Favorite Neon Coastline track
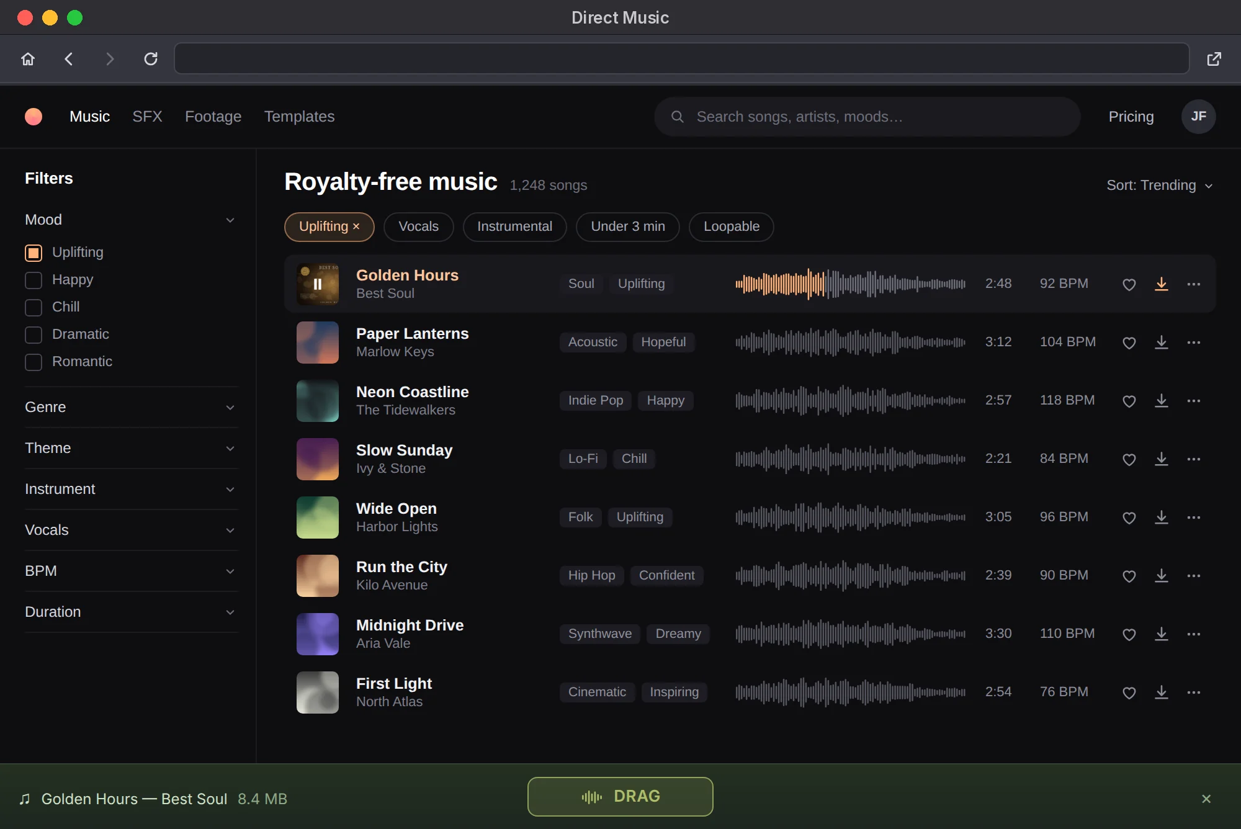 pos(1129,401)
